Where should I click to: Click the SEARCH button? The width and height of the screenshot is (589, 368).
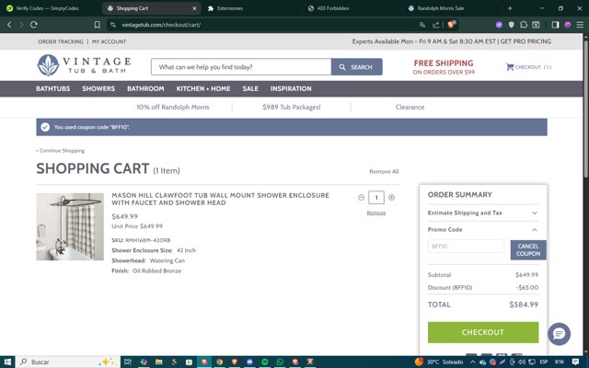pos(357,67)
